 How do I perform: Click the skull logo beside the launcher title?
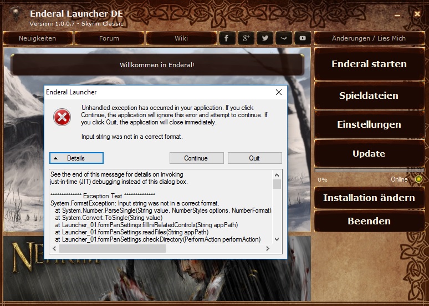(x=14, y=15)
